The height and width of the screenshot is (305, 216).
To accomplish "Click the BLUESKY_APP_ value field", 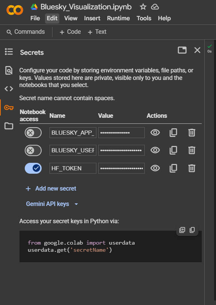I will [x=121, y=133].
